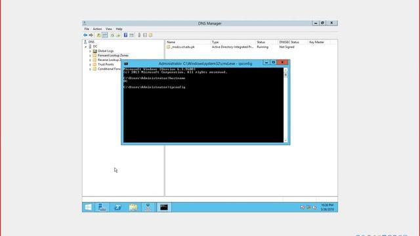Select Reverse Lookup Zones in the tree
This screenshot has width=420, height=236.
pyautogui.click(x=110, y=60)
